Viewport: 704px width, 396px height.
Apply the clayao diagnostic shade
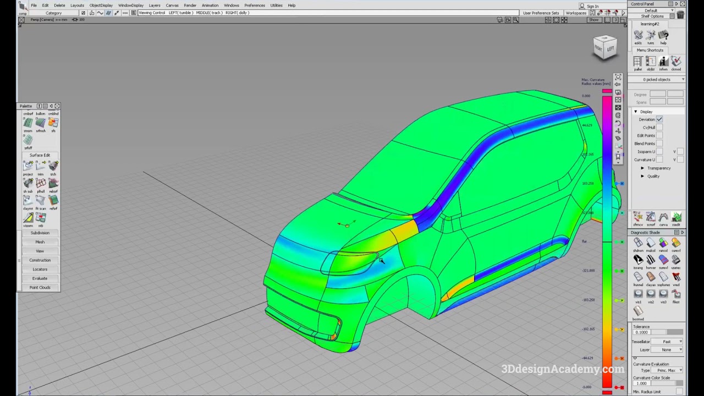(x=651, y=277)
